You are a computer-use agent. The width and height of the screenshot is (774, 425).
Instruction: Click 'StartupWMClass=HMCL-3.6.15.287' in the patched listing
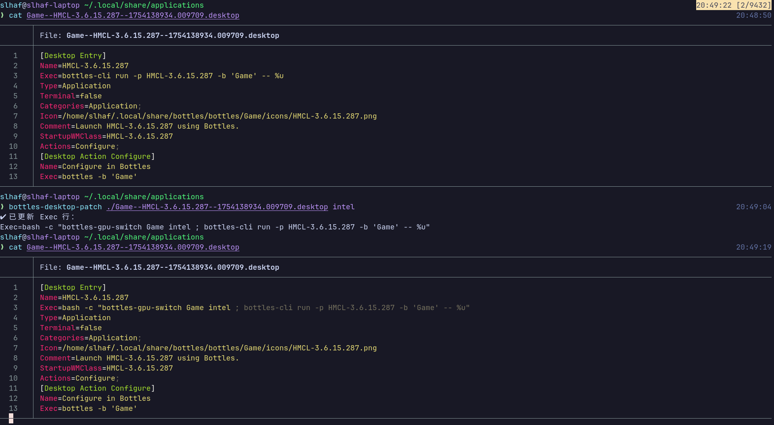pos(106,368)
